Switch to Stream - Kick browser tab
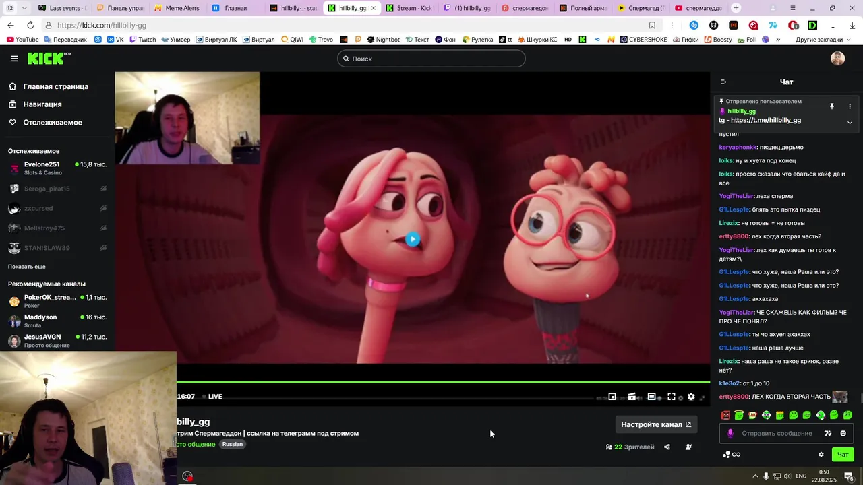The image size is (863, 485). (409, 8)
